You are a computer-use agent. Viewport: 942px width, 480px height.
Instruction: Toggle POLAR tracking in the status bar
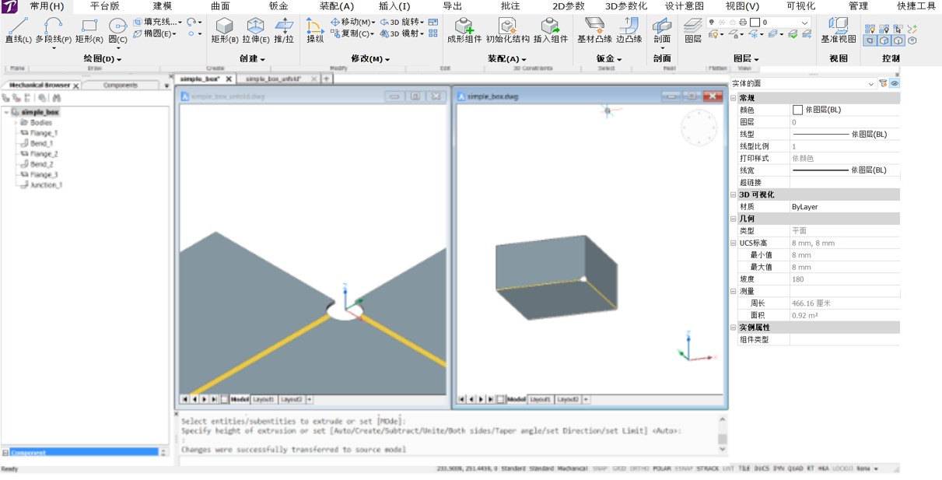(x=662, y=469)
